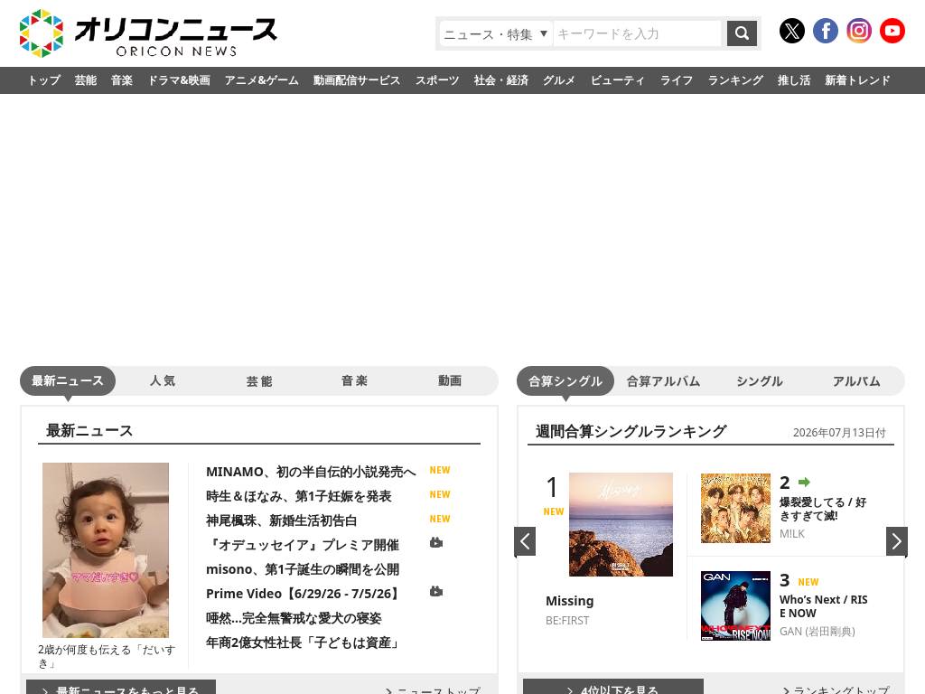
Task: Click the M!LK single cover thumbnail
Action: [735, 508]
